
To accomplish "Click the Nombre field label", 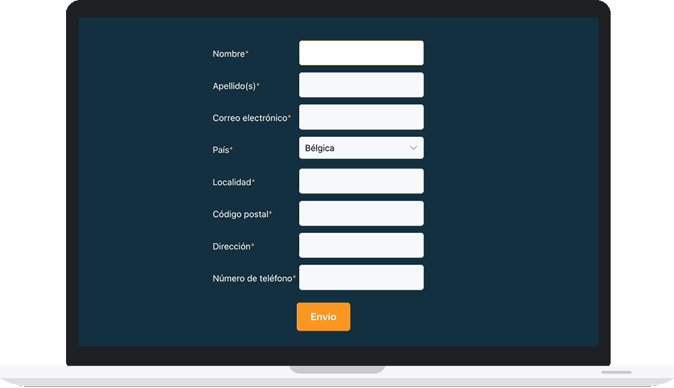I will [228, 54].
